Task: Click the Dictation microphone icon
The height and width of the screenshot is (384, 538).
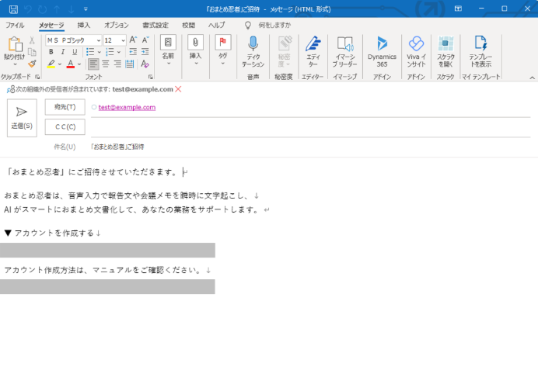Action: click(x=253, y=44)
